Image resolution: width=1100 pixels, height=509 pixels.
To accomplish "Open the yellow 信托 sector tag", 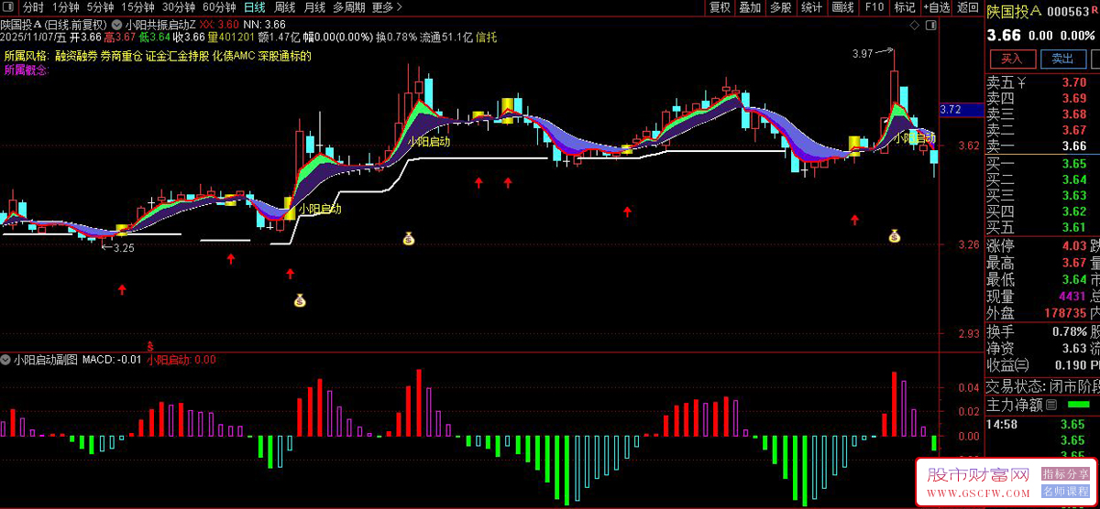I will 487,38.
